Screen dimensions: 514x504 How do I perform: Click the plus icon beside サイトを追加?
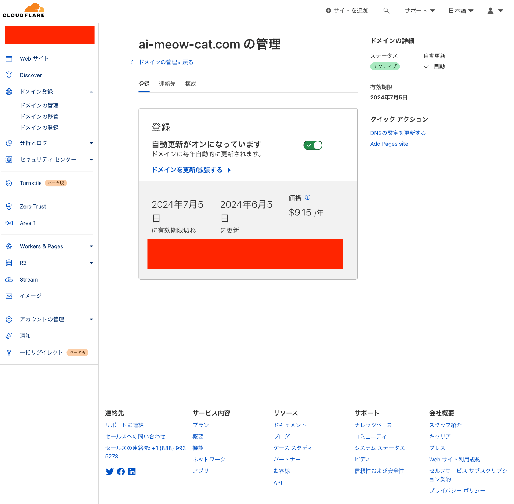[x=329, y=11]
